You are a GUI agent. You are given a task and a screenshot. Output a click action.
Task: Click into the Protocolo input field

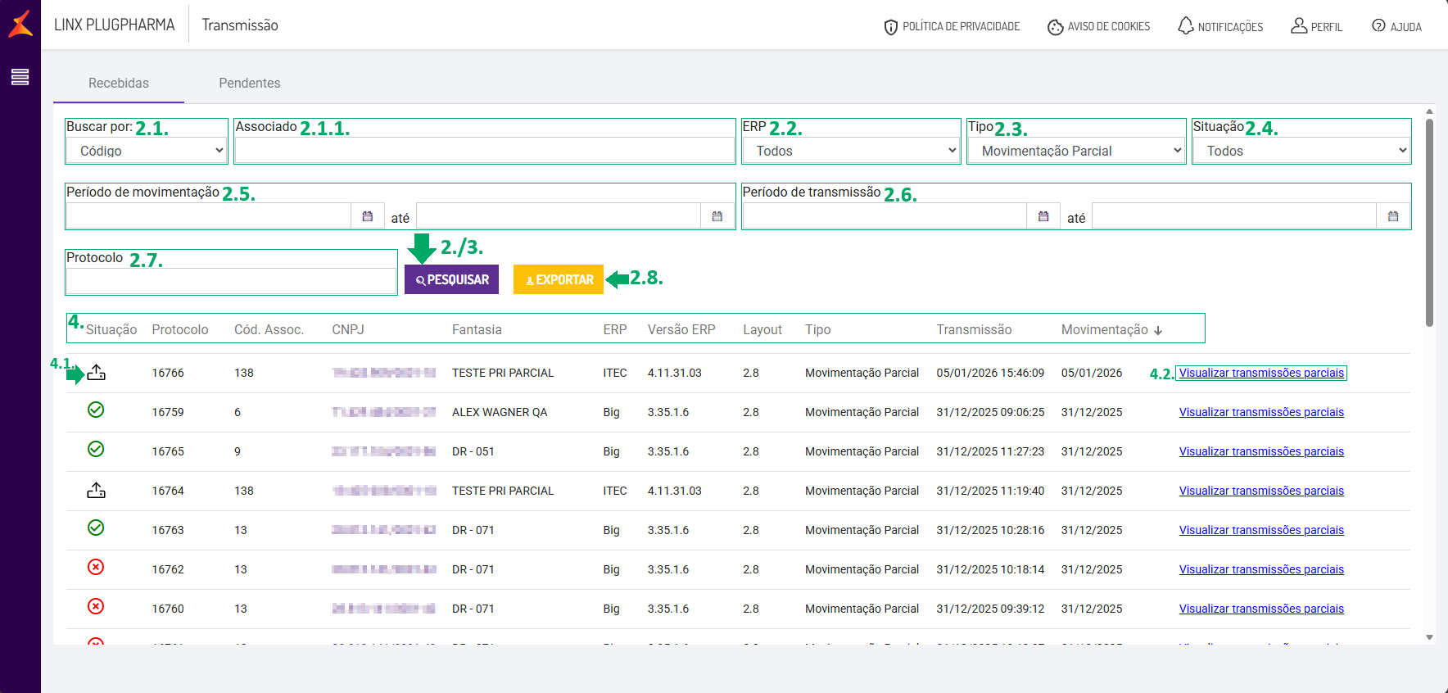231,281
